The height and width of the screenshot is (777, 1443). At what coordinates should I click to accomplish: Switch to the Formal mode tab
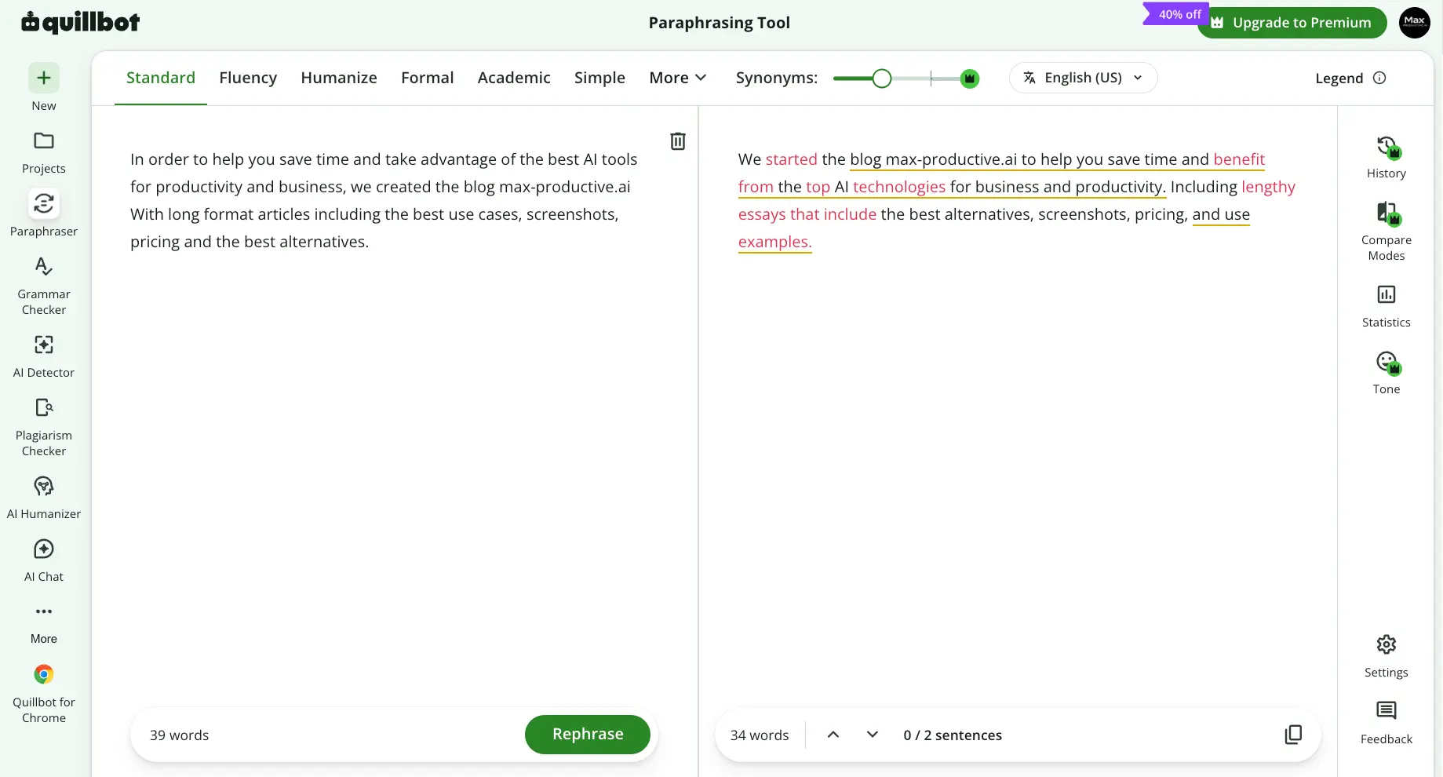tap(428, 78)
